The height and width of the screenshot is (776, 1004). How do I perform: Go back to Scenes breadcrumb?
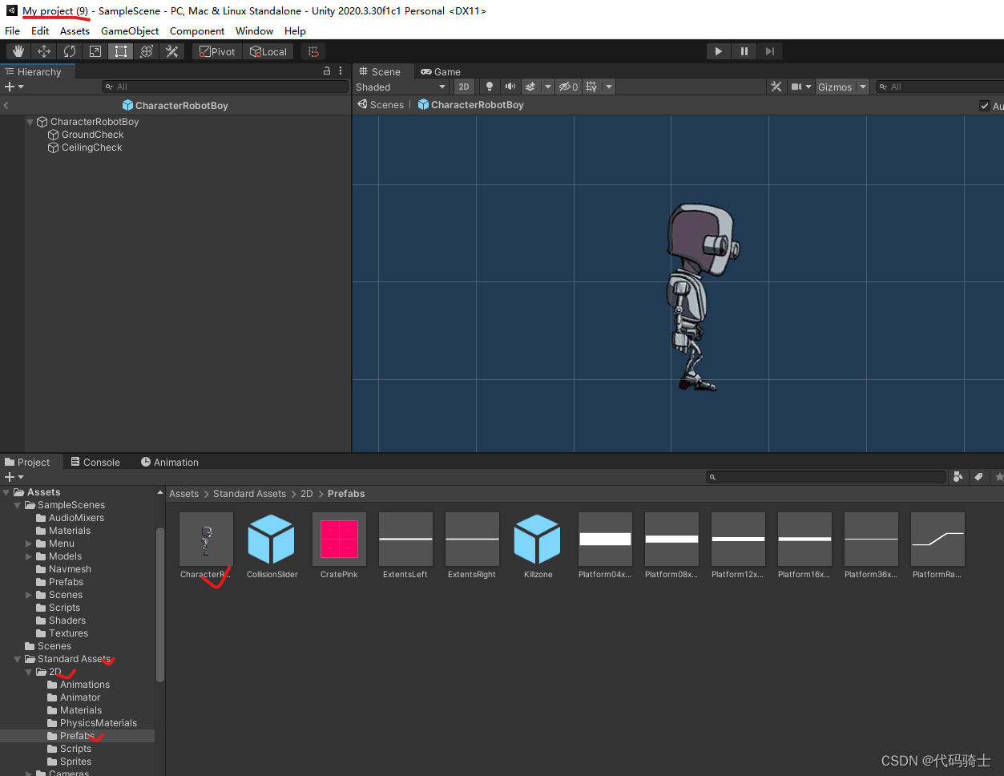[x=381, y=105]
